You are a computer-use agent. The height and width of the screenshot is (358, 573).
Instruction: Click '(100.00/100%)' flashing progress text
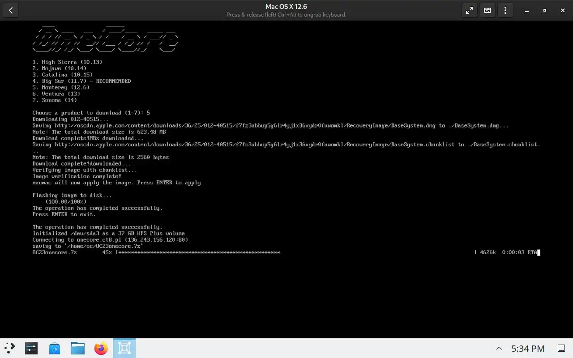coord(66,202)
